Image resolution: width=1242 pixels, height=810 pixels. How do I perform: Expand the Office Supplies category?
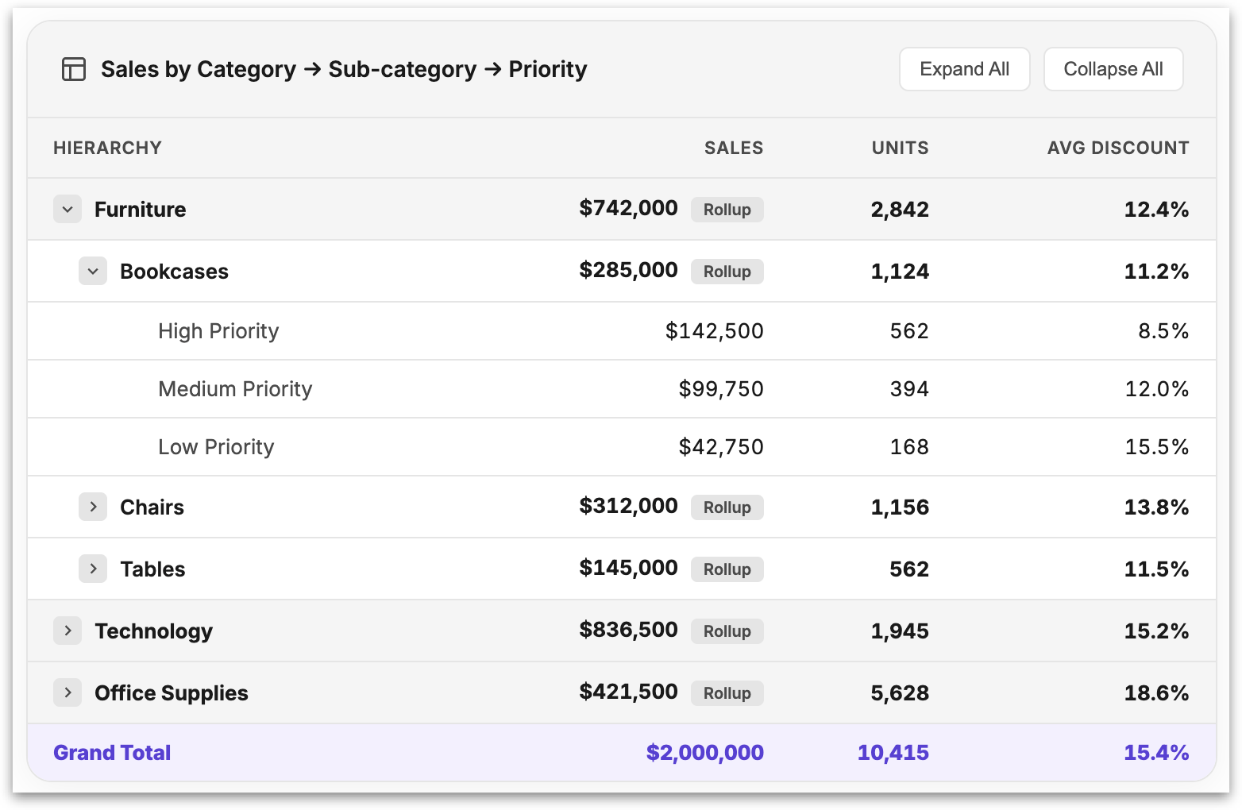point(67,693)
